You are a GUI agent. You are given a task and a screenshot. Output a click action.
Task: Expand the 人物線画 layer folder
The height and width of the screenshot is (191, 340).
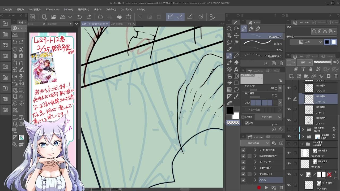pyautogui.click(x=302, y=144)
